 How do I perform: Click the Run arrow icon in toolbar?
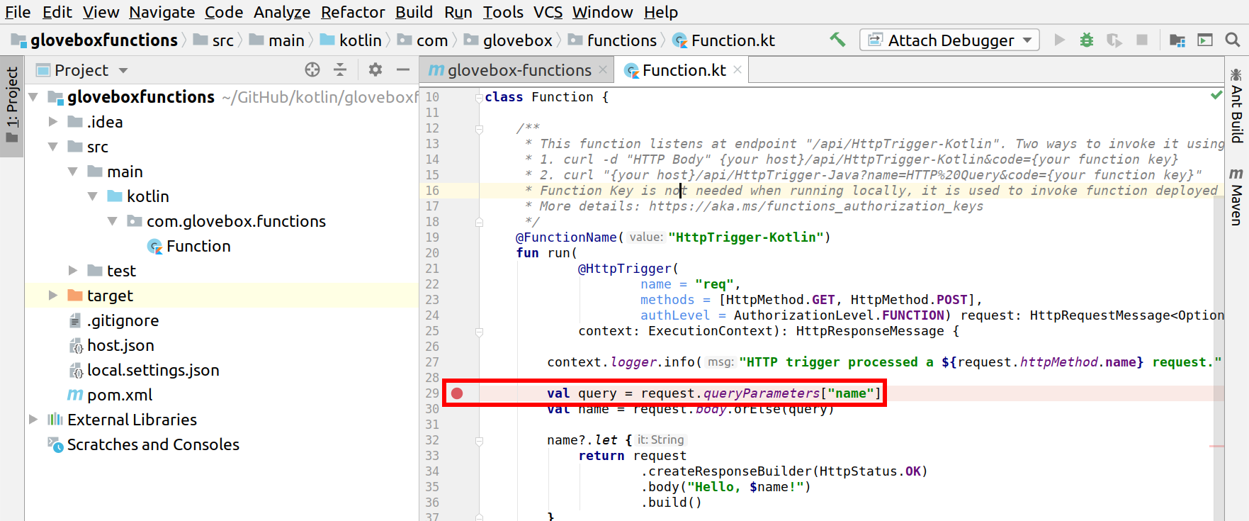click(1060, 40)
